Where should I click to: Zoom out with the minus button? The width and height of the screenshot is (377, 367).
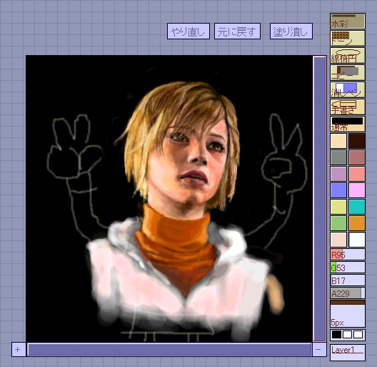pyautogui.click(x=319, y=349)
